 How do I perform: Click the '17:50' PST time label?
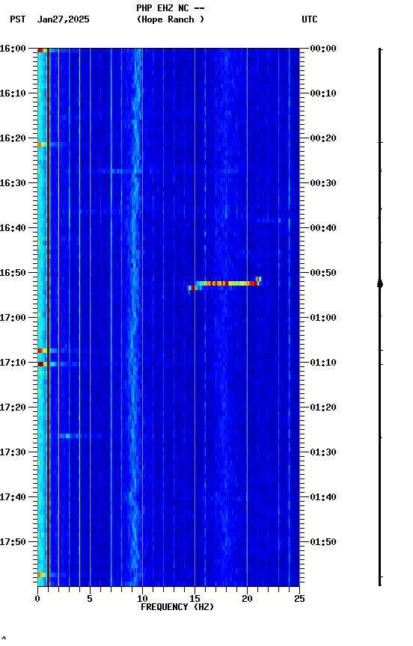coord(13,542)
